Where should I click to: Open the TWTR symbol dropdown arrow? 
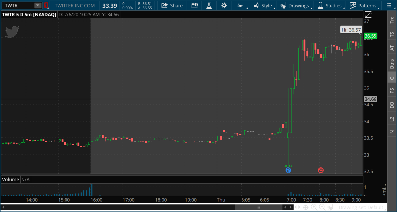coord(38,5)
